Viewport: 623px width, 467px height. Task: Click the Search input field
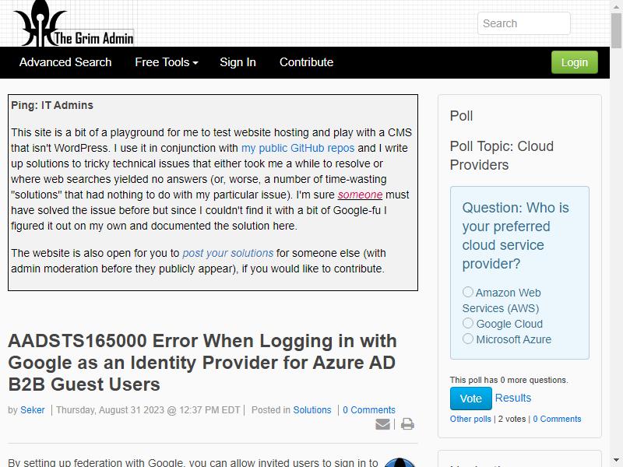[x=523, y=23]
